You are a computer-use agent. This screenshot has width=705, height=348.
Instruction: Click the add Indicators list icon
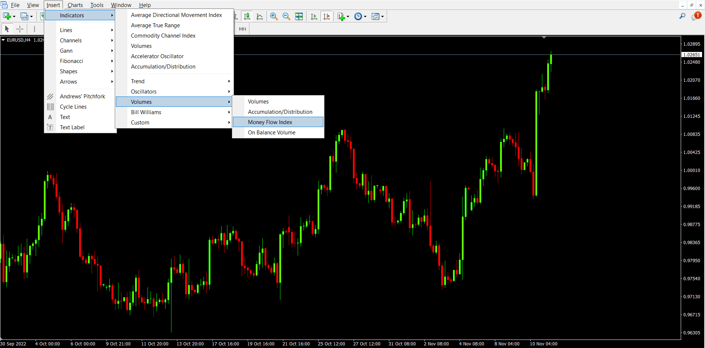click(341, 16)
